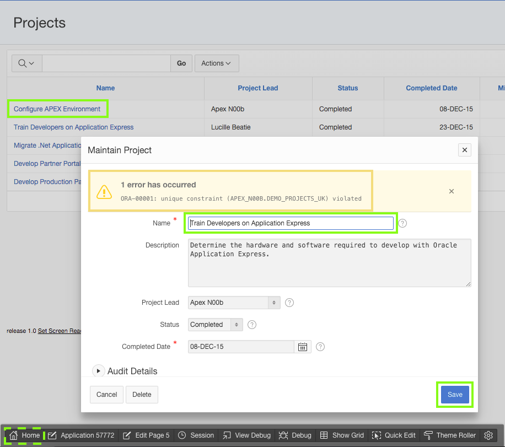
Task: Open the search column selector menu
Action: pos(26,63)
